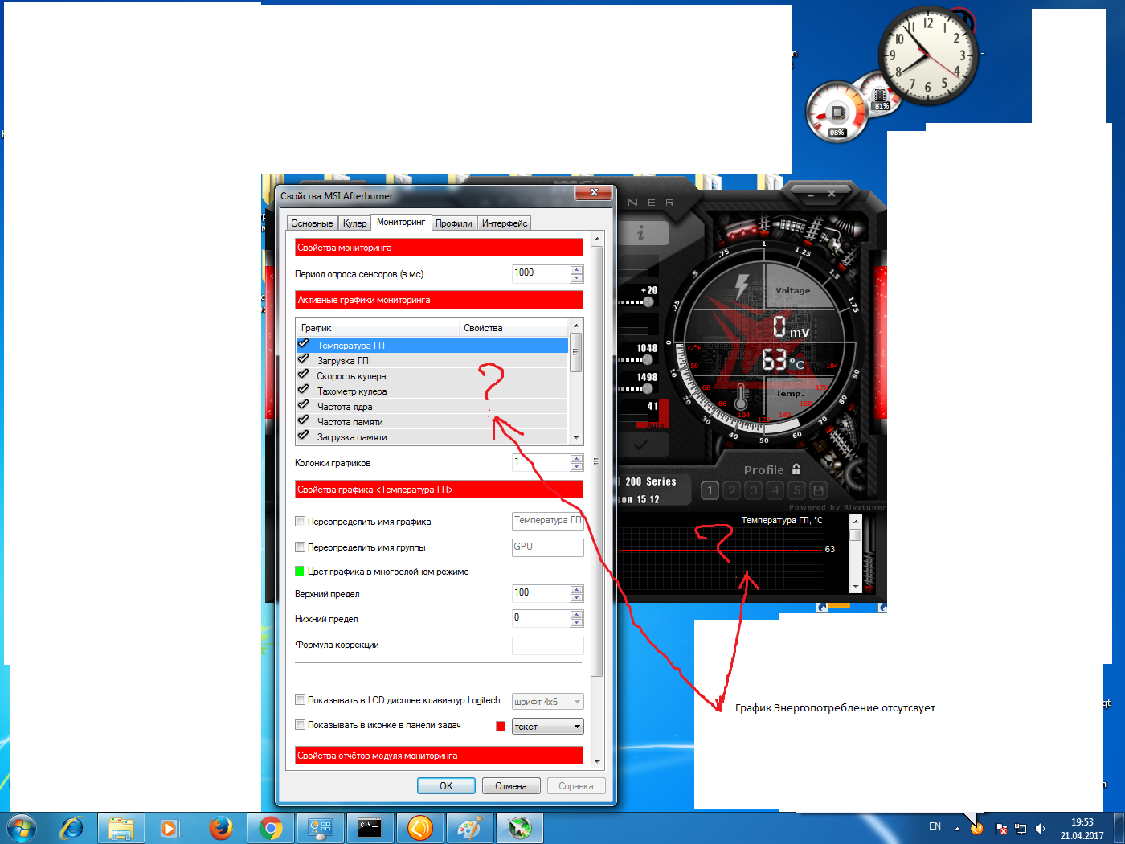Select Afterburner profile slot 5
The height and width of the screenshot is (844, 1125).
pyautogui.click(x=796, y=490)
